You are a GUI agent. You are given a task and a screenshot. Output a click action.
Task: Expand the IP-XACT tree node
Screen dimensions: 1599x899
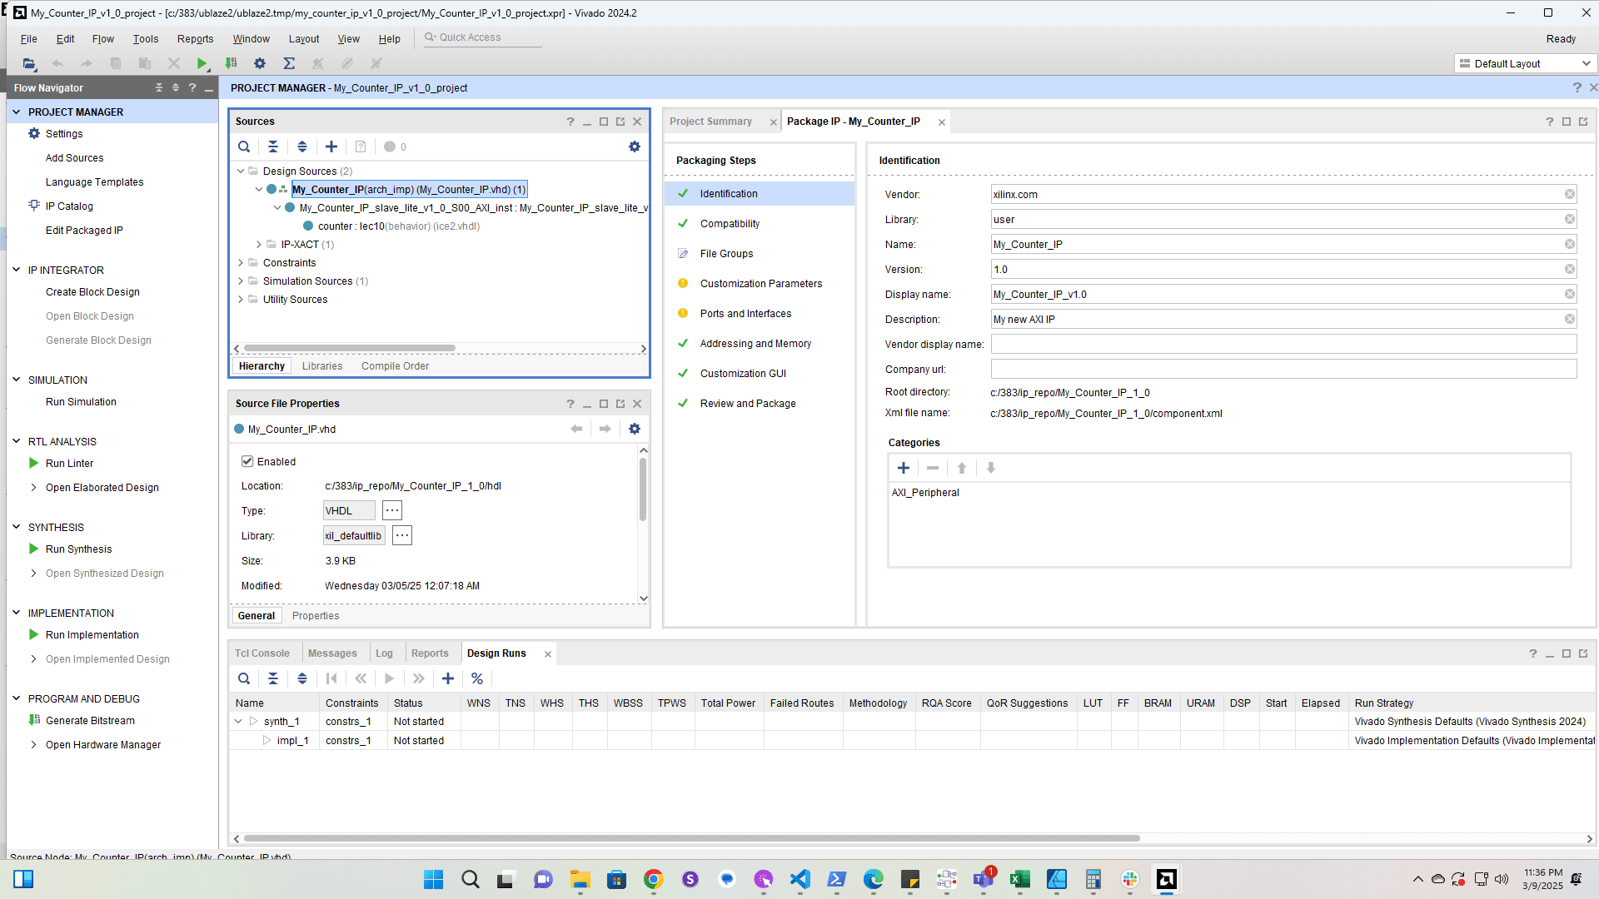pyautogui.click(x=259, y=245)
